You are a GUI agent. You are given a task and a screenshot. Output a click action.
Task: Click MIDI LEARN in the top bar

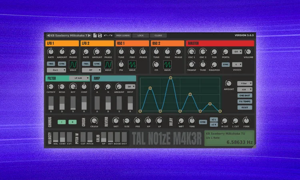click(x=122, y=36)
